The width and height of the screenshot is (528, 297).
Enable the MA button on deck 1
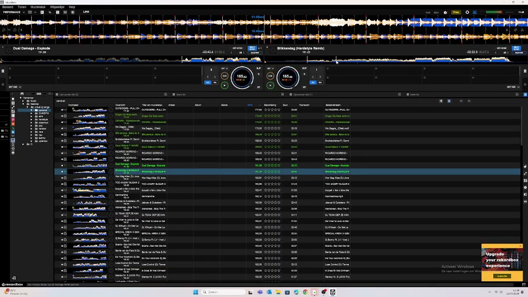pyautogui.click(x=215, y=82)
